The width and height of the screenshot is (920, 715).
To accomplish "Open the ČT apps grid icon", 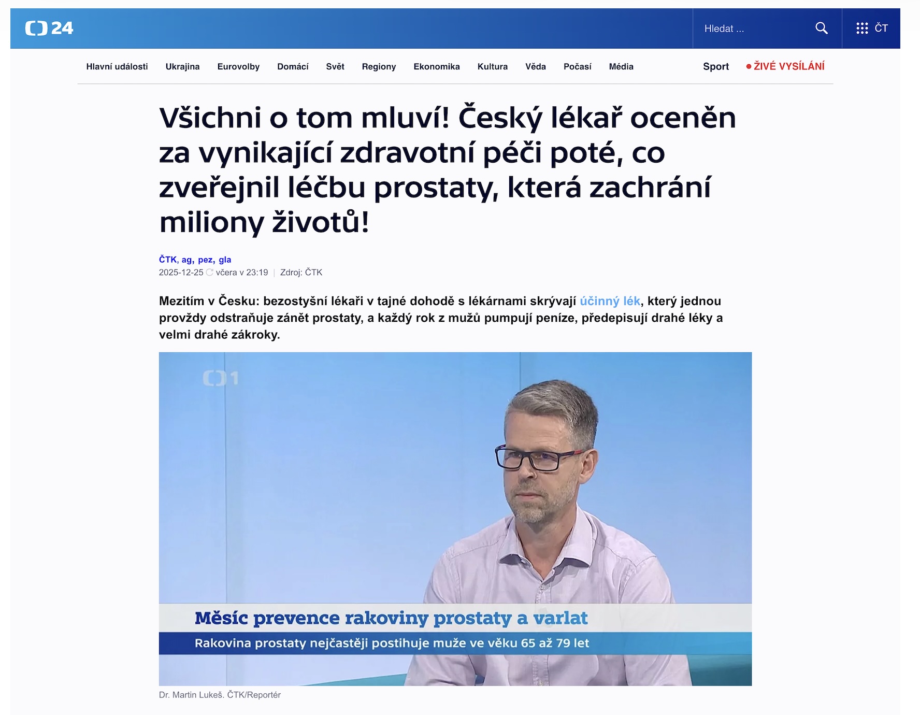I will click(x=862, y=28).
